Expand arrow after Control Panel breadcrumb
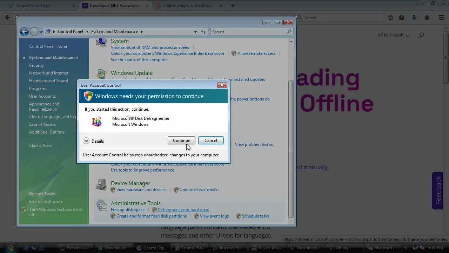This screenshot has height=253, width=449. (x=87, y=32)
